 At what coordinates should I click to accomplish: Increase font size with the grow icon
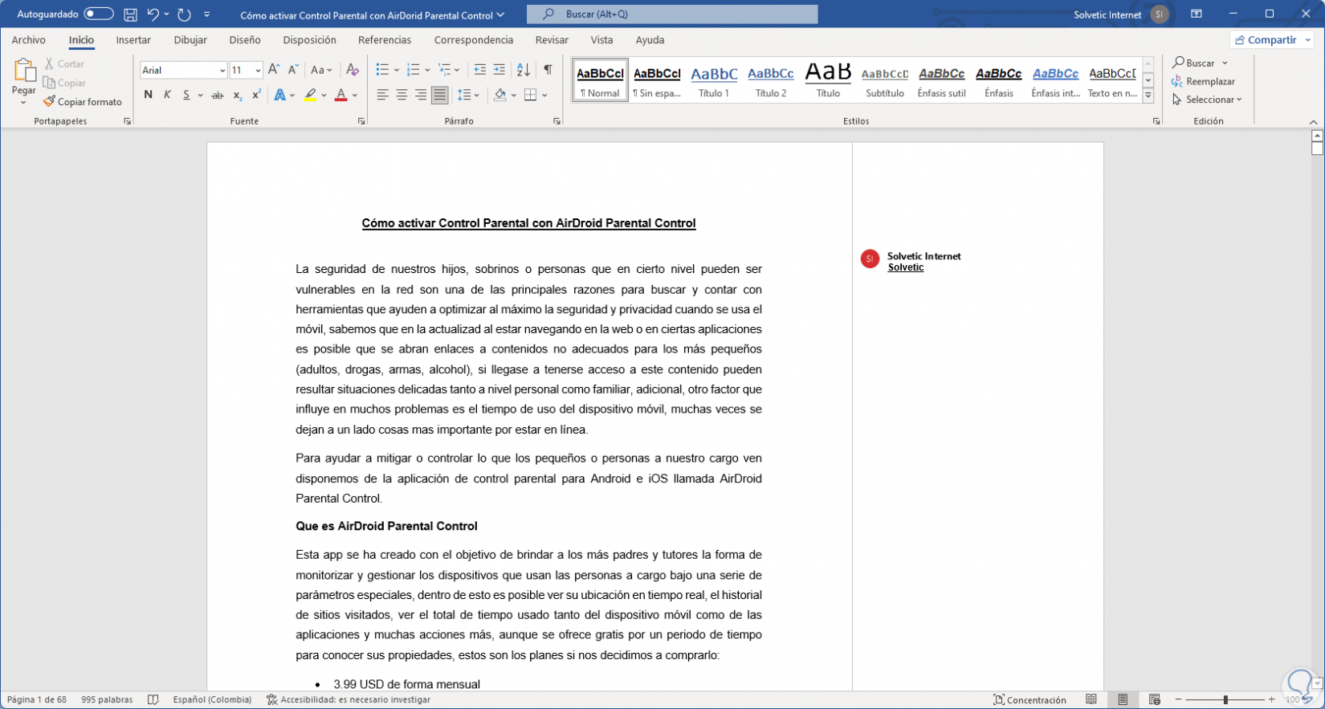274,70
